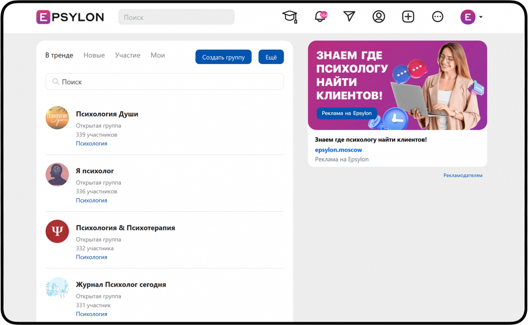Click the magnifier icon in group search

[x=55, y=81]
